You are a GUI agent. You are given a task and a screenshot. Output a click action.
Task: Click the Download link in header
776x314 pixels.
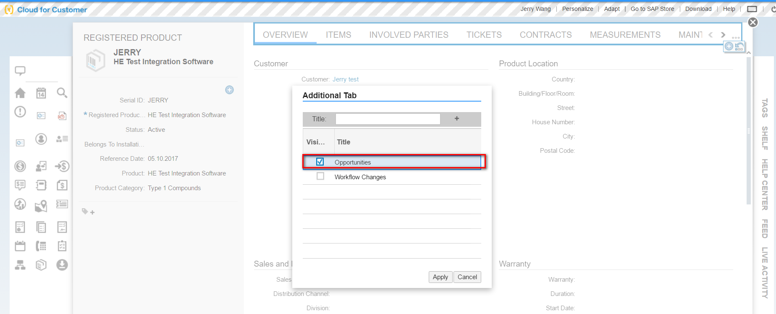[x=698, y=9]
